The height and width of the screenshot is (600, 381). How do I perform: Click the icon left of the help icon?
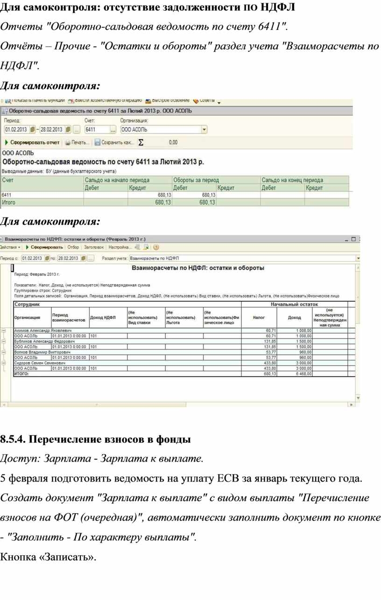coord(146,247)
